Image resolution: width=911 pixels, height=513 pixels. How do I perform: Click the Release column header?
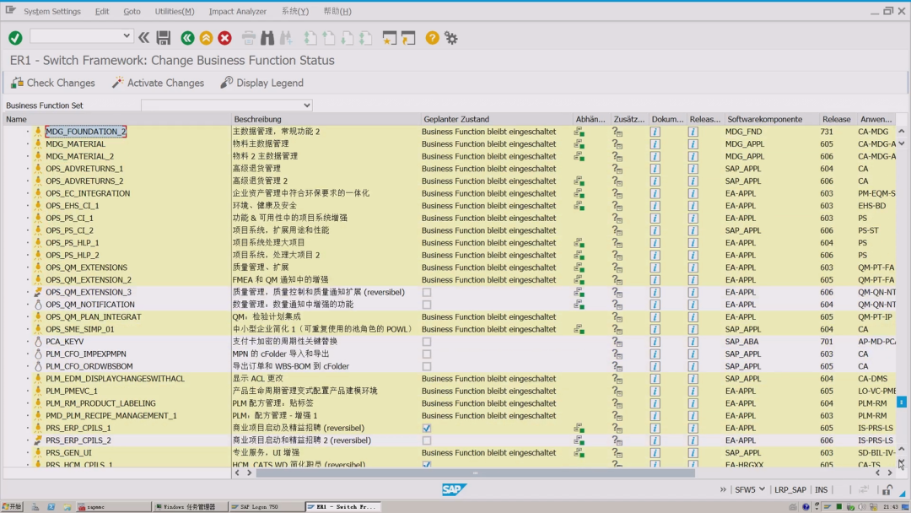[x=836, y=119]
